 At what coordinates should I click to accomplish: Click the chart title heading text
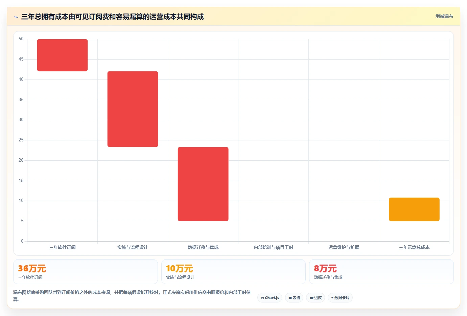[x=112, y=17]
